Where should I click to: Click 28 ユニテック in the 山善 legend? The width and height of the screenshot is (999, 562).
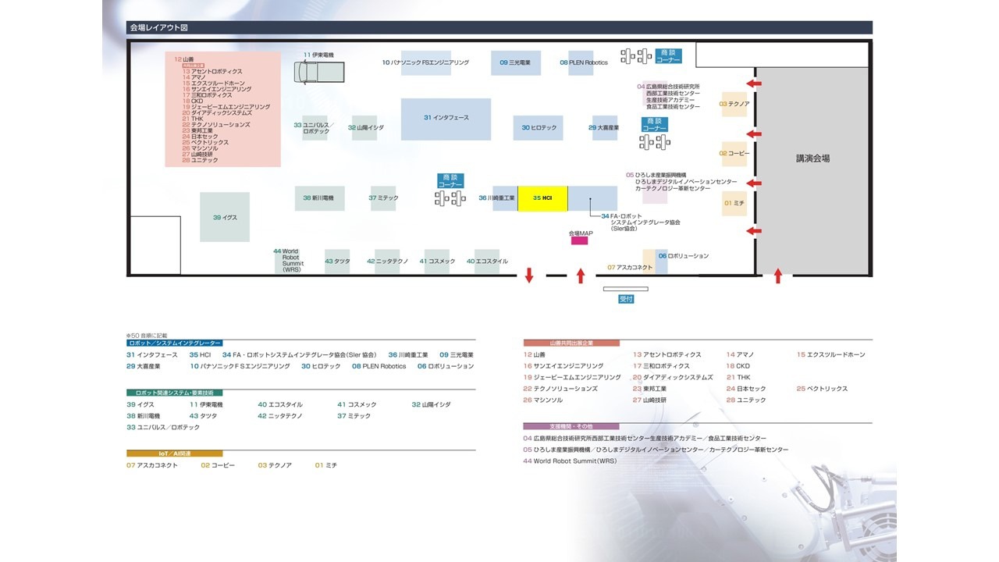coord(746,400)
